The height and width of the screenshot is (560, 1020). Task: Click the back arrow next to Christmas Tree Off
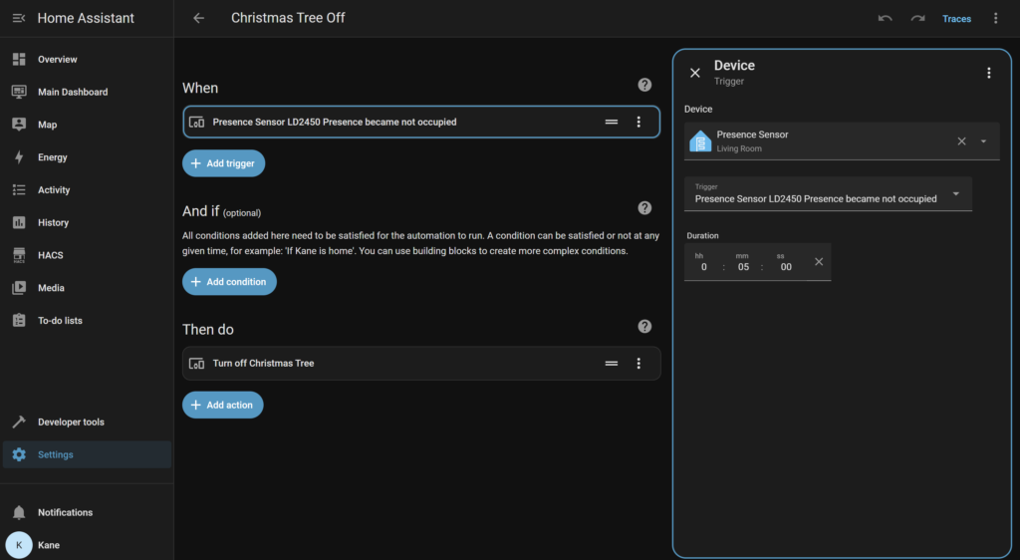point(199,18)
